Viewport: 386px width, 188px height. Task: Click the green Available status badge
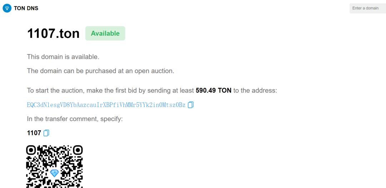[105, 34]
